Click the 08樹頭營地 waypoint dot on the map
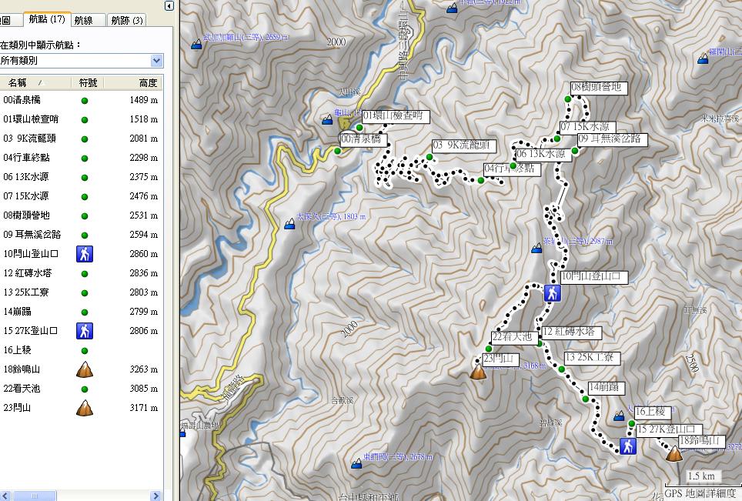The width and height of the screenshot is (742, 501). [x=568, y=99]
